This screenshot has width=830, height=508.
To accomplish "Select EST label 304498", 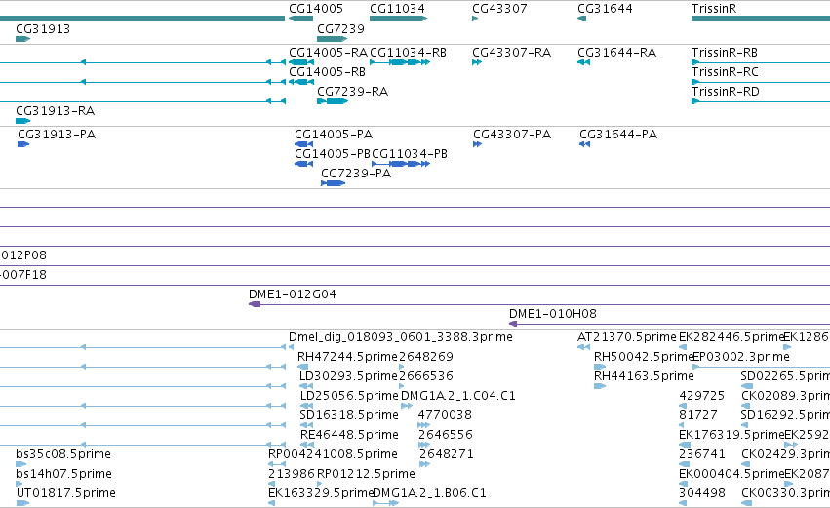I will (x=702, y=493).
